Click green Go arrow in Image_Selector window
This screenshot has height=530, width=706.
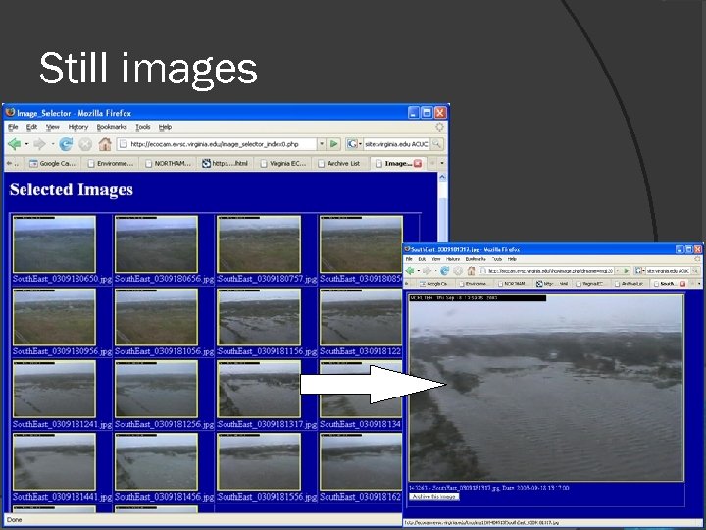[x=333, y=144]
